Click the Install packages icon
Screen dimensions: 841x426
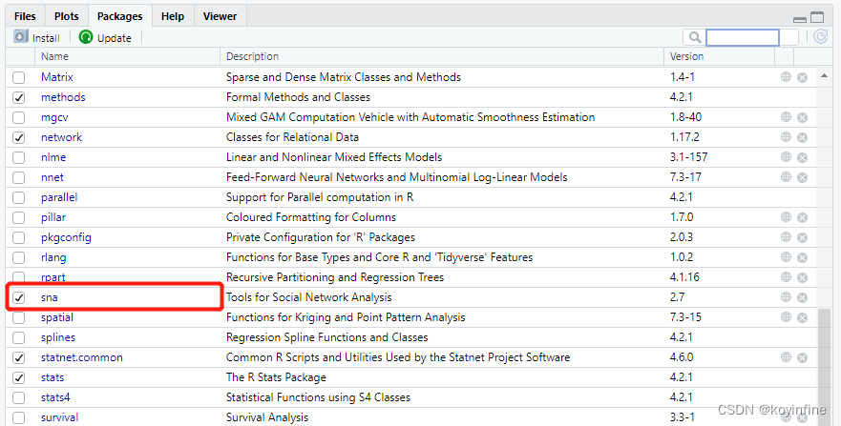(x=21, y=37)
